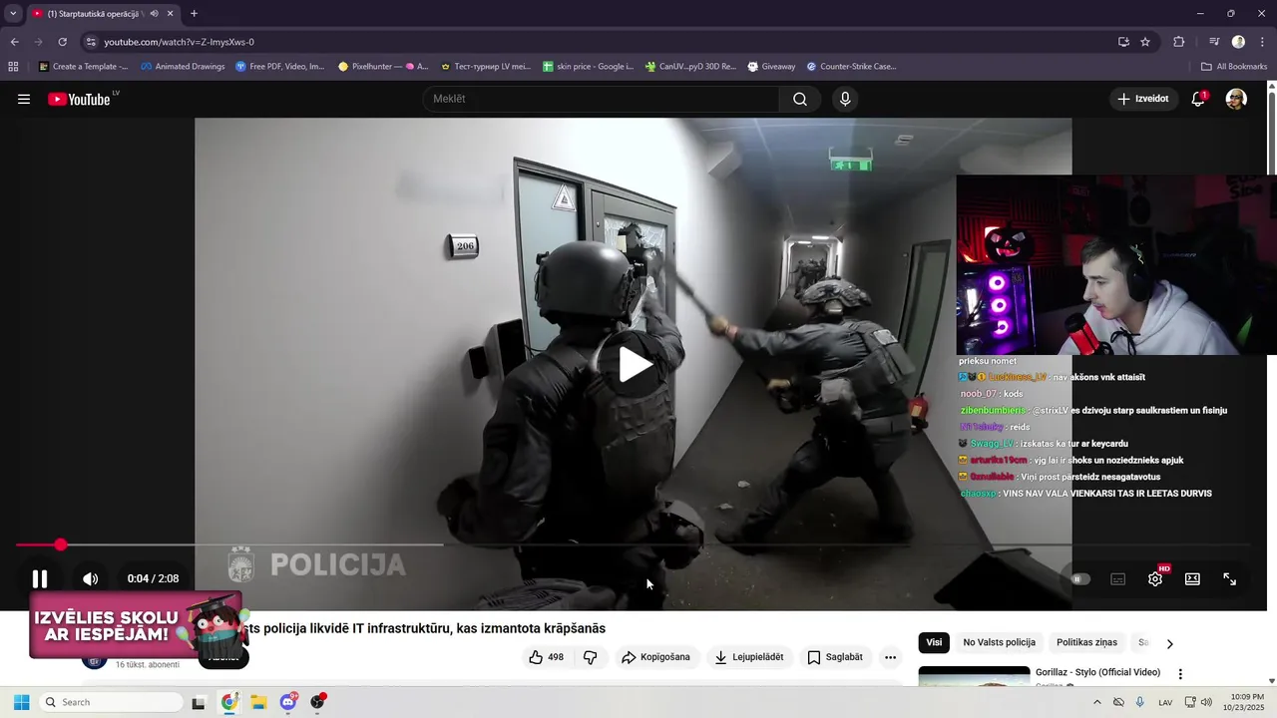Open Counter-Strike Case bookmark
Image resolution: width=1277 pixels, height=718 pixels.
point(851,67)
